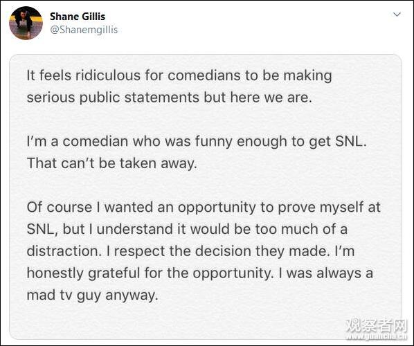Screen dimensions: 414x346
Task: Select the line "mad tv guy anyway."
Action: 92,295
